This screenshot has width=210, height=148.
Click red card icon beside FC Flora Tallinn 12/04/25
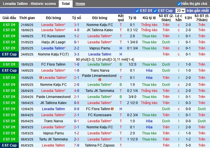tap(112, 109)
